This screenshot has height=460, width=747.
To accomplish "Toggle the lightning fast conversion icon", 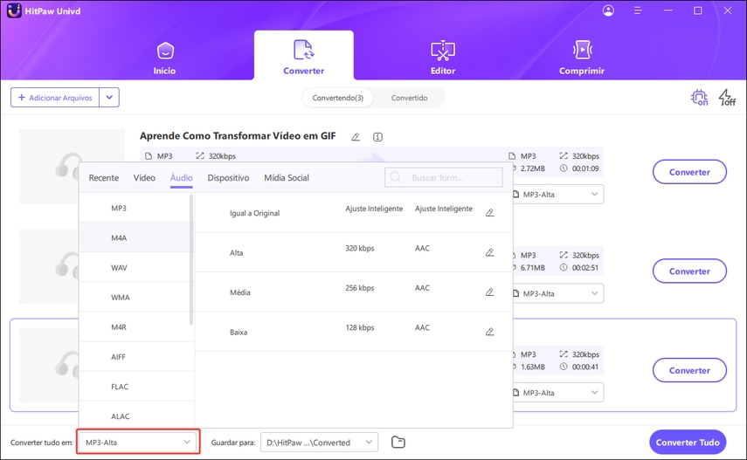I will tap(726, 98).
